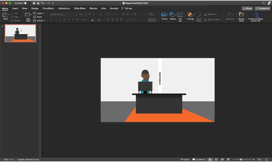Click Clear Formatting icon
Viewport: 272px width, 162px height.
(101, 14)
